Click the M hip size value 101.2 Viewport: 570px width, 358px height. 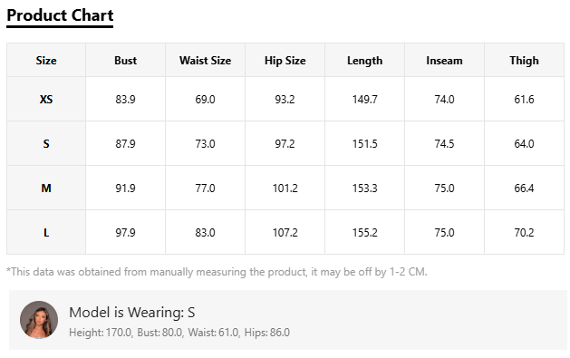tap(285, 188)
